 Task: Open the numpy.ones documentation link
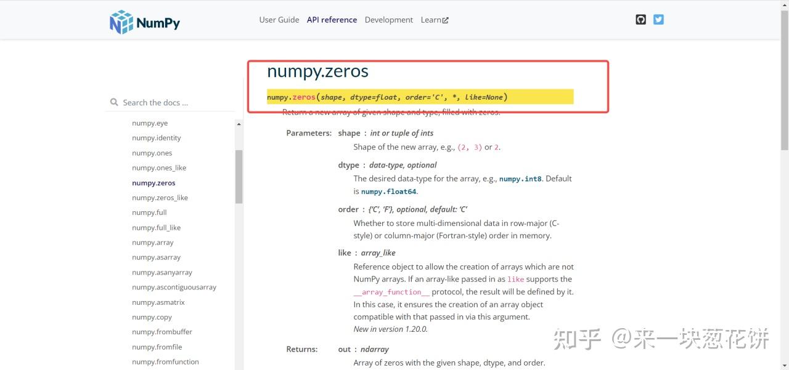pos(152,152)
